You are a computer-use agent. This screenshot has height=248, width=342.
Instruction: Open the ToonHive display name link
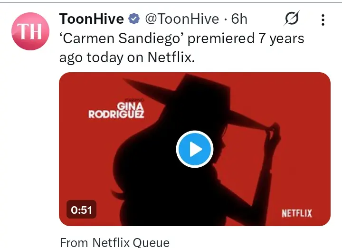point(92,19)
